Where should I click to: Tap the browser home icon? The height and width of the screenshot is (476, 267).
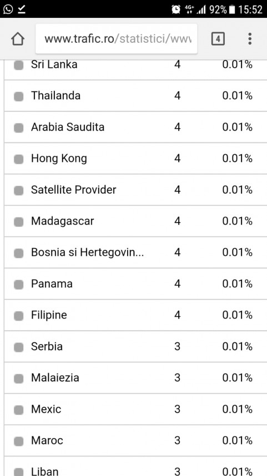coord(18,39)
